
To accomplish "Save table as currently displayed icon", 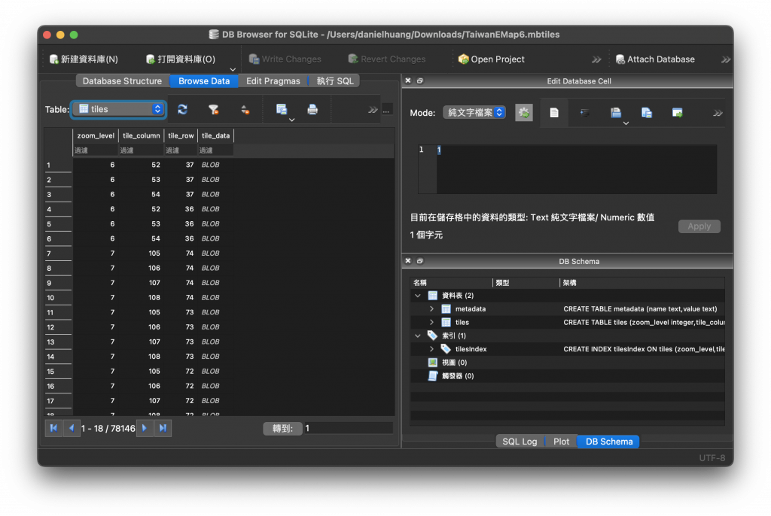I will pos(282,108).
